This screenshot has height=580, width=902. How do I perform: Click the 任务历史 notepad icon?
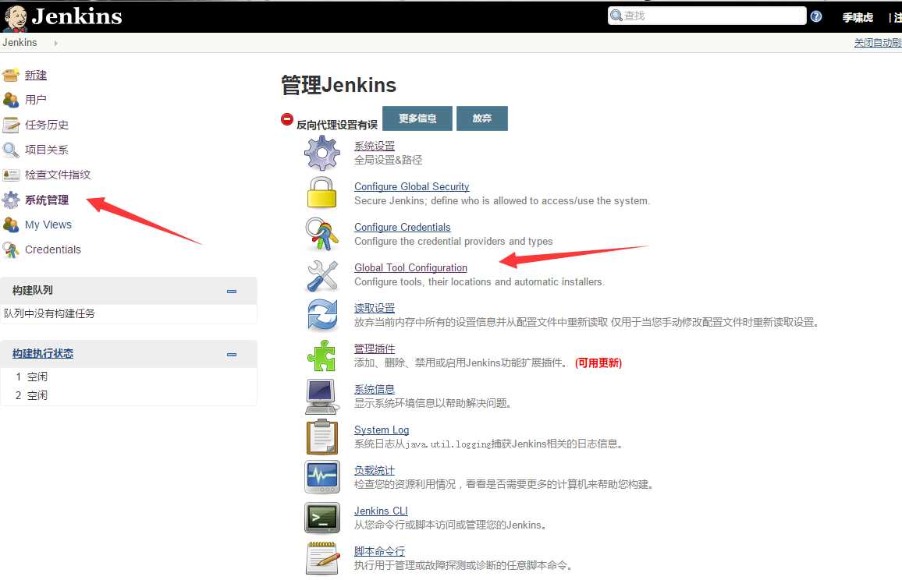click(x=11, y=125)
